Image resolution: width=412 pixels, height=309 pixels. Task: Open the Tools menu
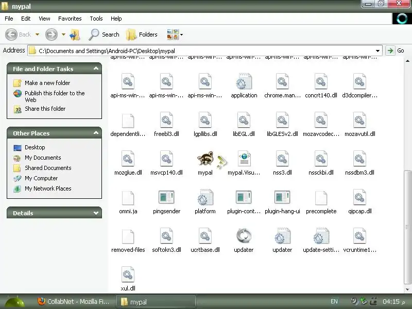pyautogui.click(x=96, y=19)
